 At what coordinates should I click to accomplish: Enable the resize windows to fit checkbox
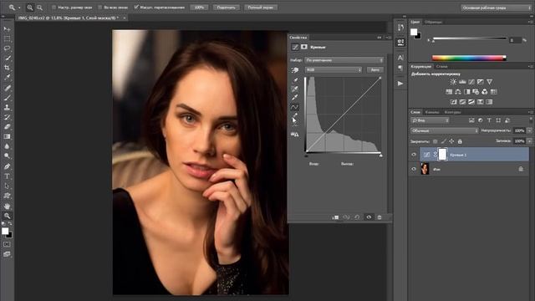pyautogui.click(x=53, y=8)
